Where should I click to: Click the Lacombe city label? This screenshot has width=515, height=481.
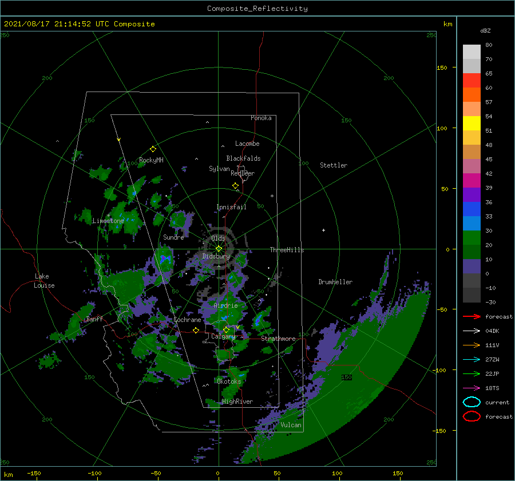[x=247, y=144]
